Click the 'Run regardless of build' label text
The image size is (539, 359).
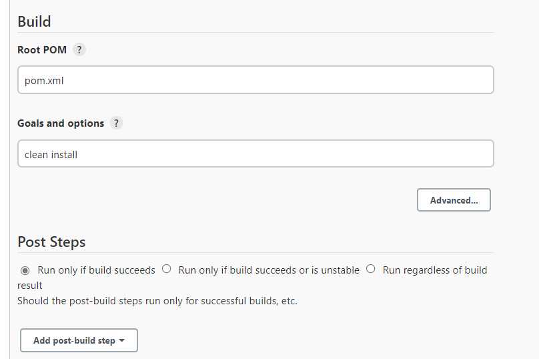pos(434,270)
